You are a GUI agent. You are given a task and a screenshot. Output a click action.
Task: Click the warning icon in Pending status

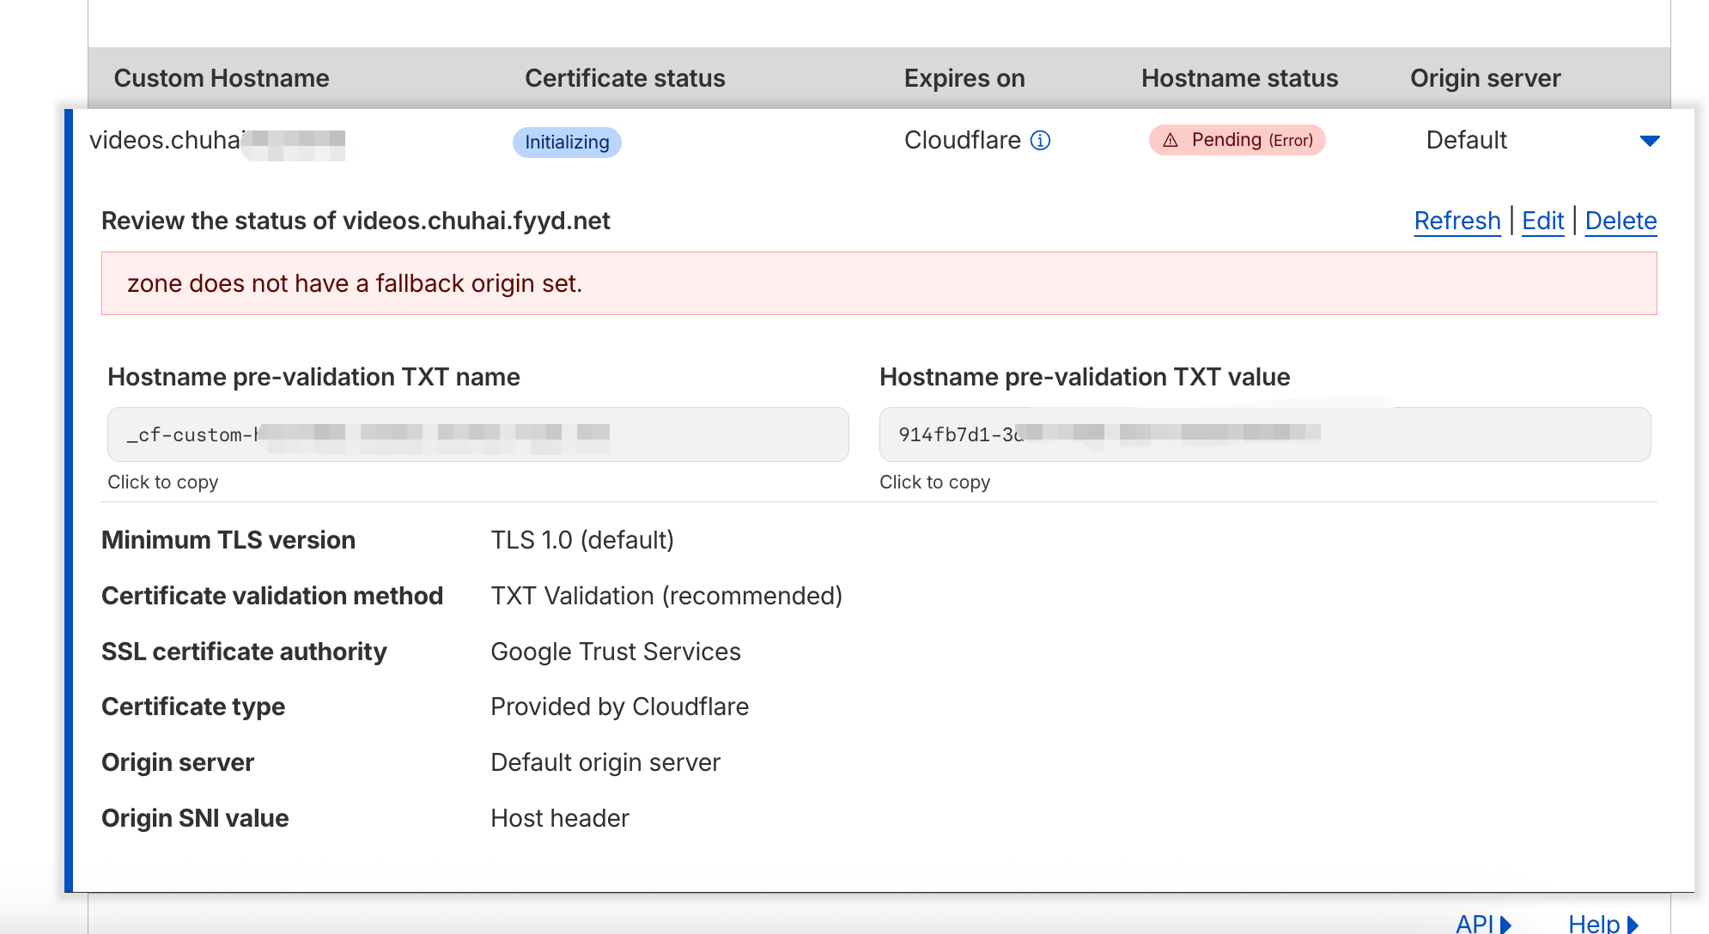(x=1170, y=140)
